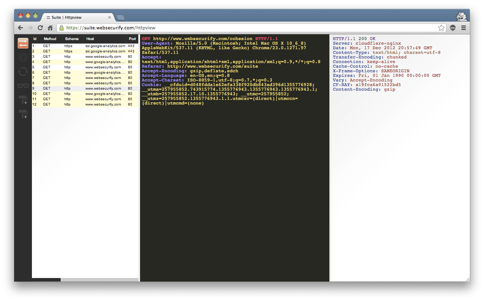
Task: Click the window resize grip in corner
Action: (467, 279)
